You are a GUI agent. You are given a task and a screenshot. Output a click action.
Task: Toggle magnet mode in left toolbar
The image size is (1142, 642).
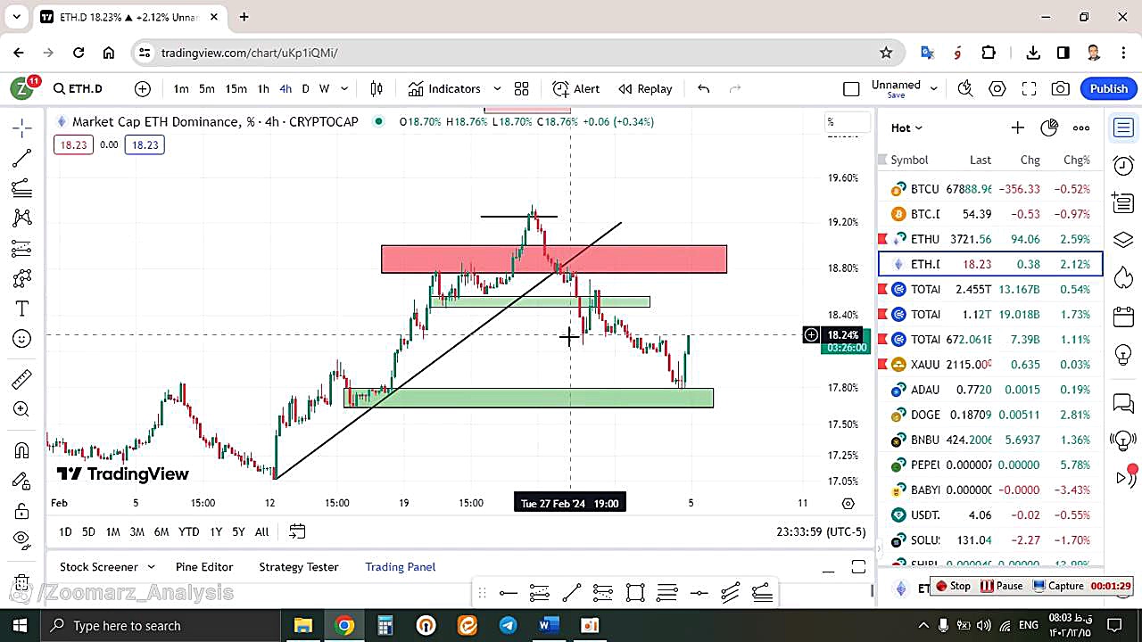(x=22, y=450)
